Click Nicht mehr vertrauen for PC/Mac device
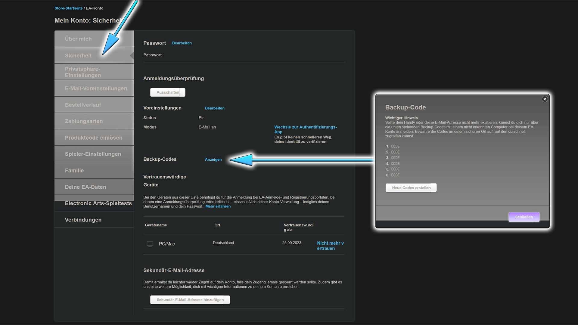Viewport: 578px width, 325px height. coord(330,246)
